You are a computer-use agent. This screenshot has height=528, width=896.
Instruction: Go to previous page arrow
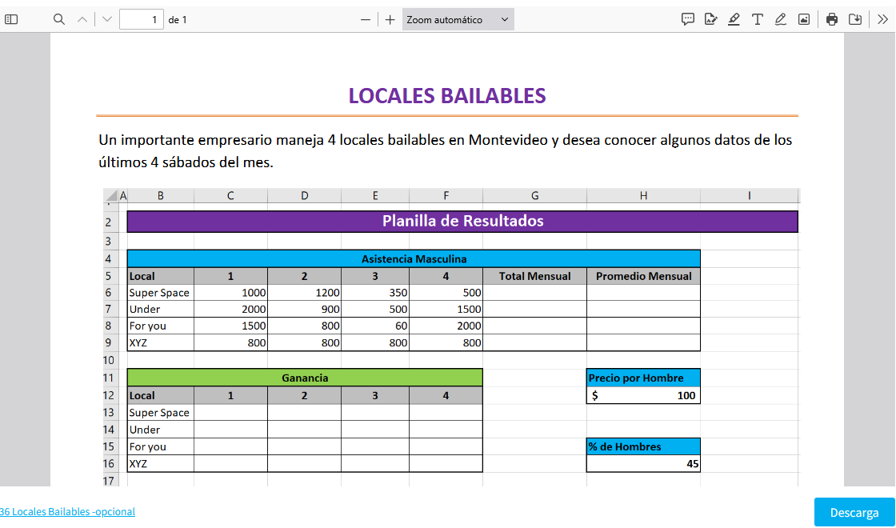tap(82, 19)
